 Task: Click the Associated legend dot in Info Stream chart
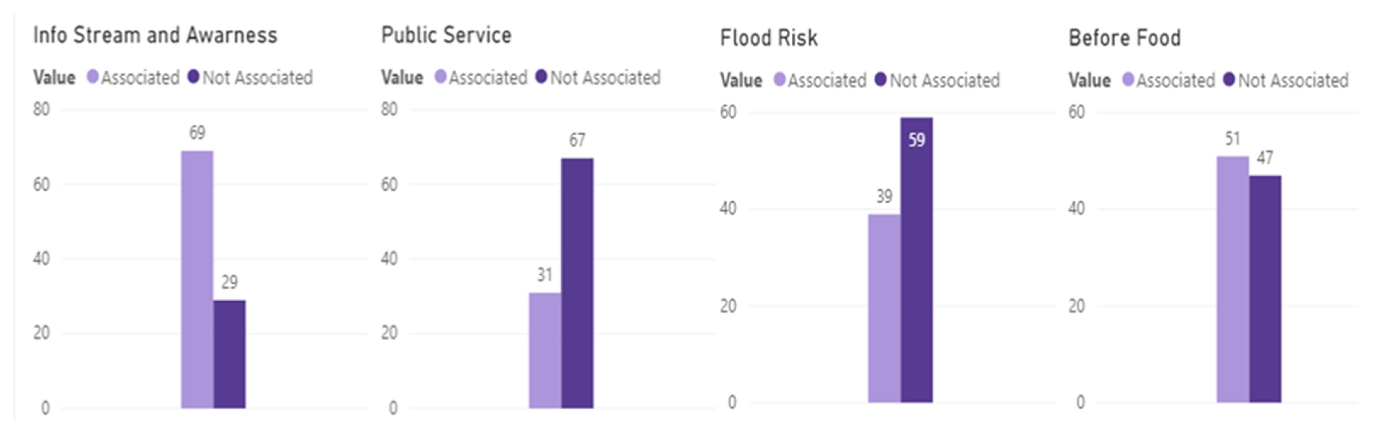[x=93, y=77]
